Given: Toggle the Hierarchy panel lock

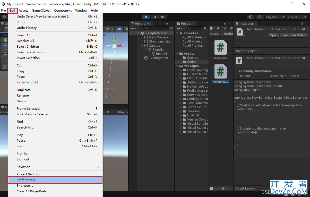Looking at the screenshot, I should point(167,23).
